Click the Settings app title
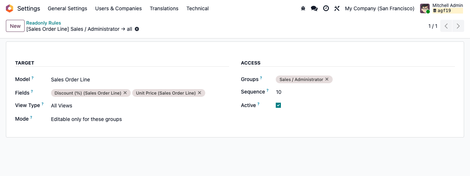Viewport: 470px width, 176px height. (29, 8)
